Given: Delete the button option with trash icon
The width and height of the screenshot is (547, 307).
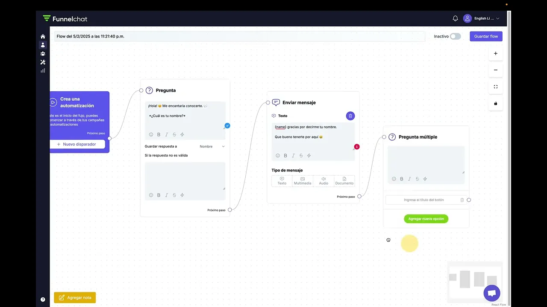Looking at the screenshot, I should point(462,200).
